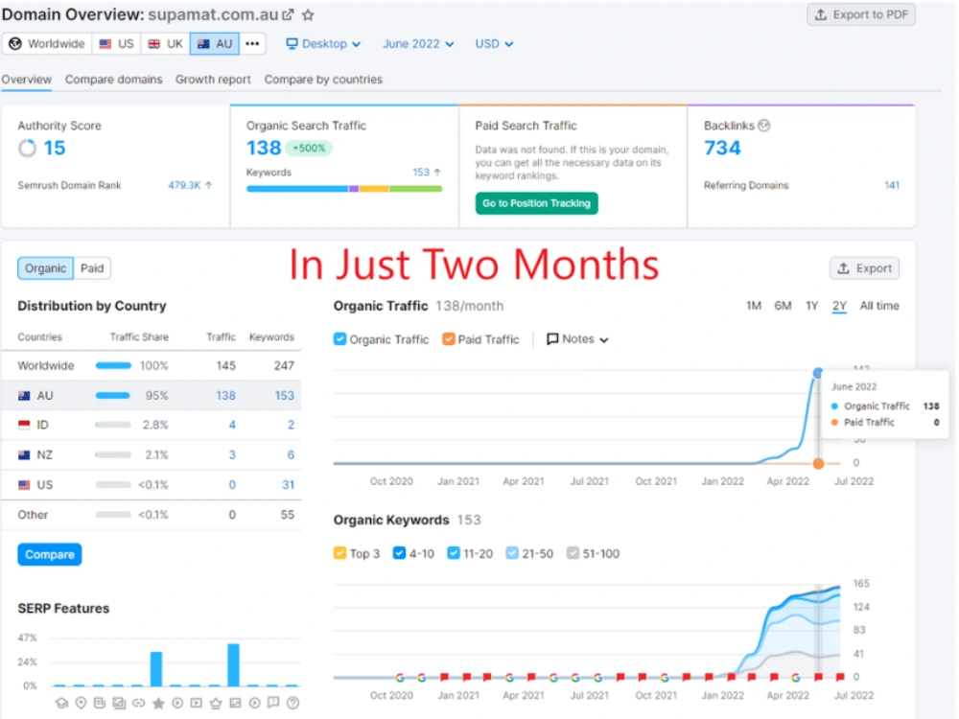The height and width of the screenshot is (719, 959).
Task: Select All time range
Action: pyautogui.click(x=879, y=306)
